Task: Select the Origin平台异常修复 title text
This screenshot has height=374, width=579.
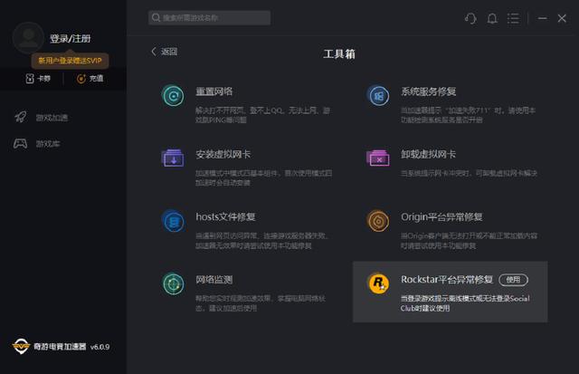Action: (441, 217)
